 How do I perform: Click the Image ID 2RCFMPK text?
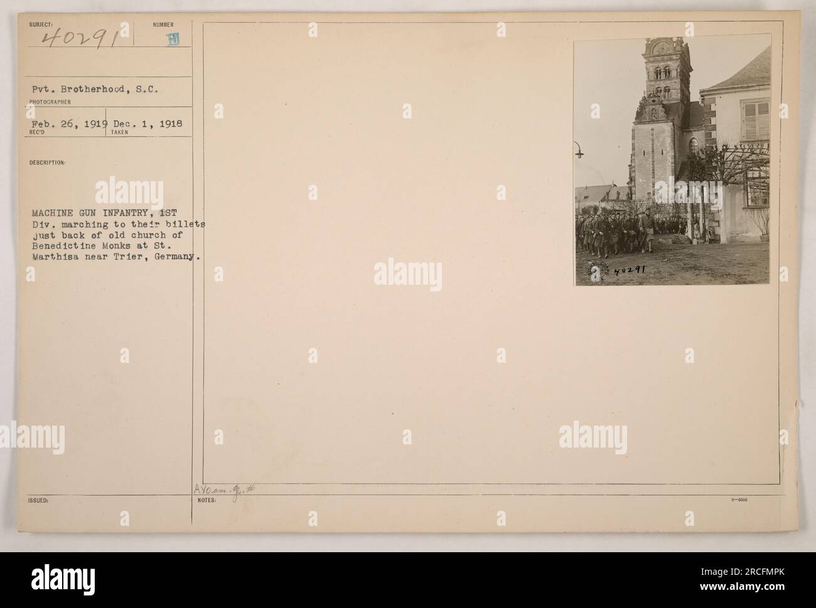click(x=741, y=572)
